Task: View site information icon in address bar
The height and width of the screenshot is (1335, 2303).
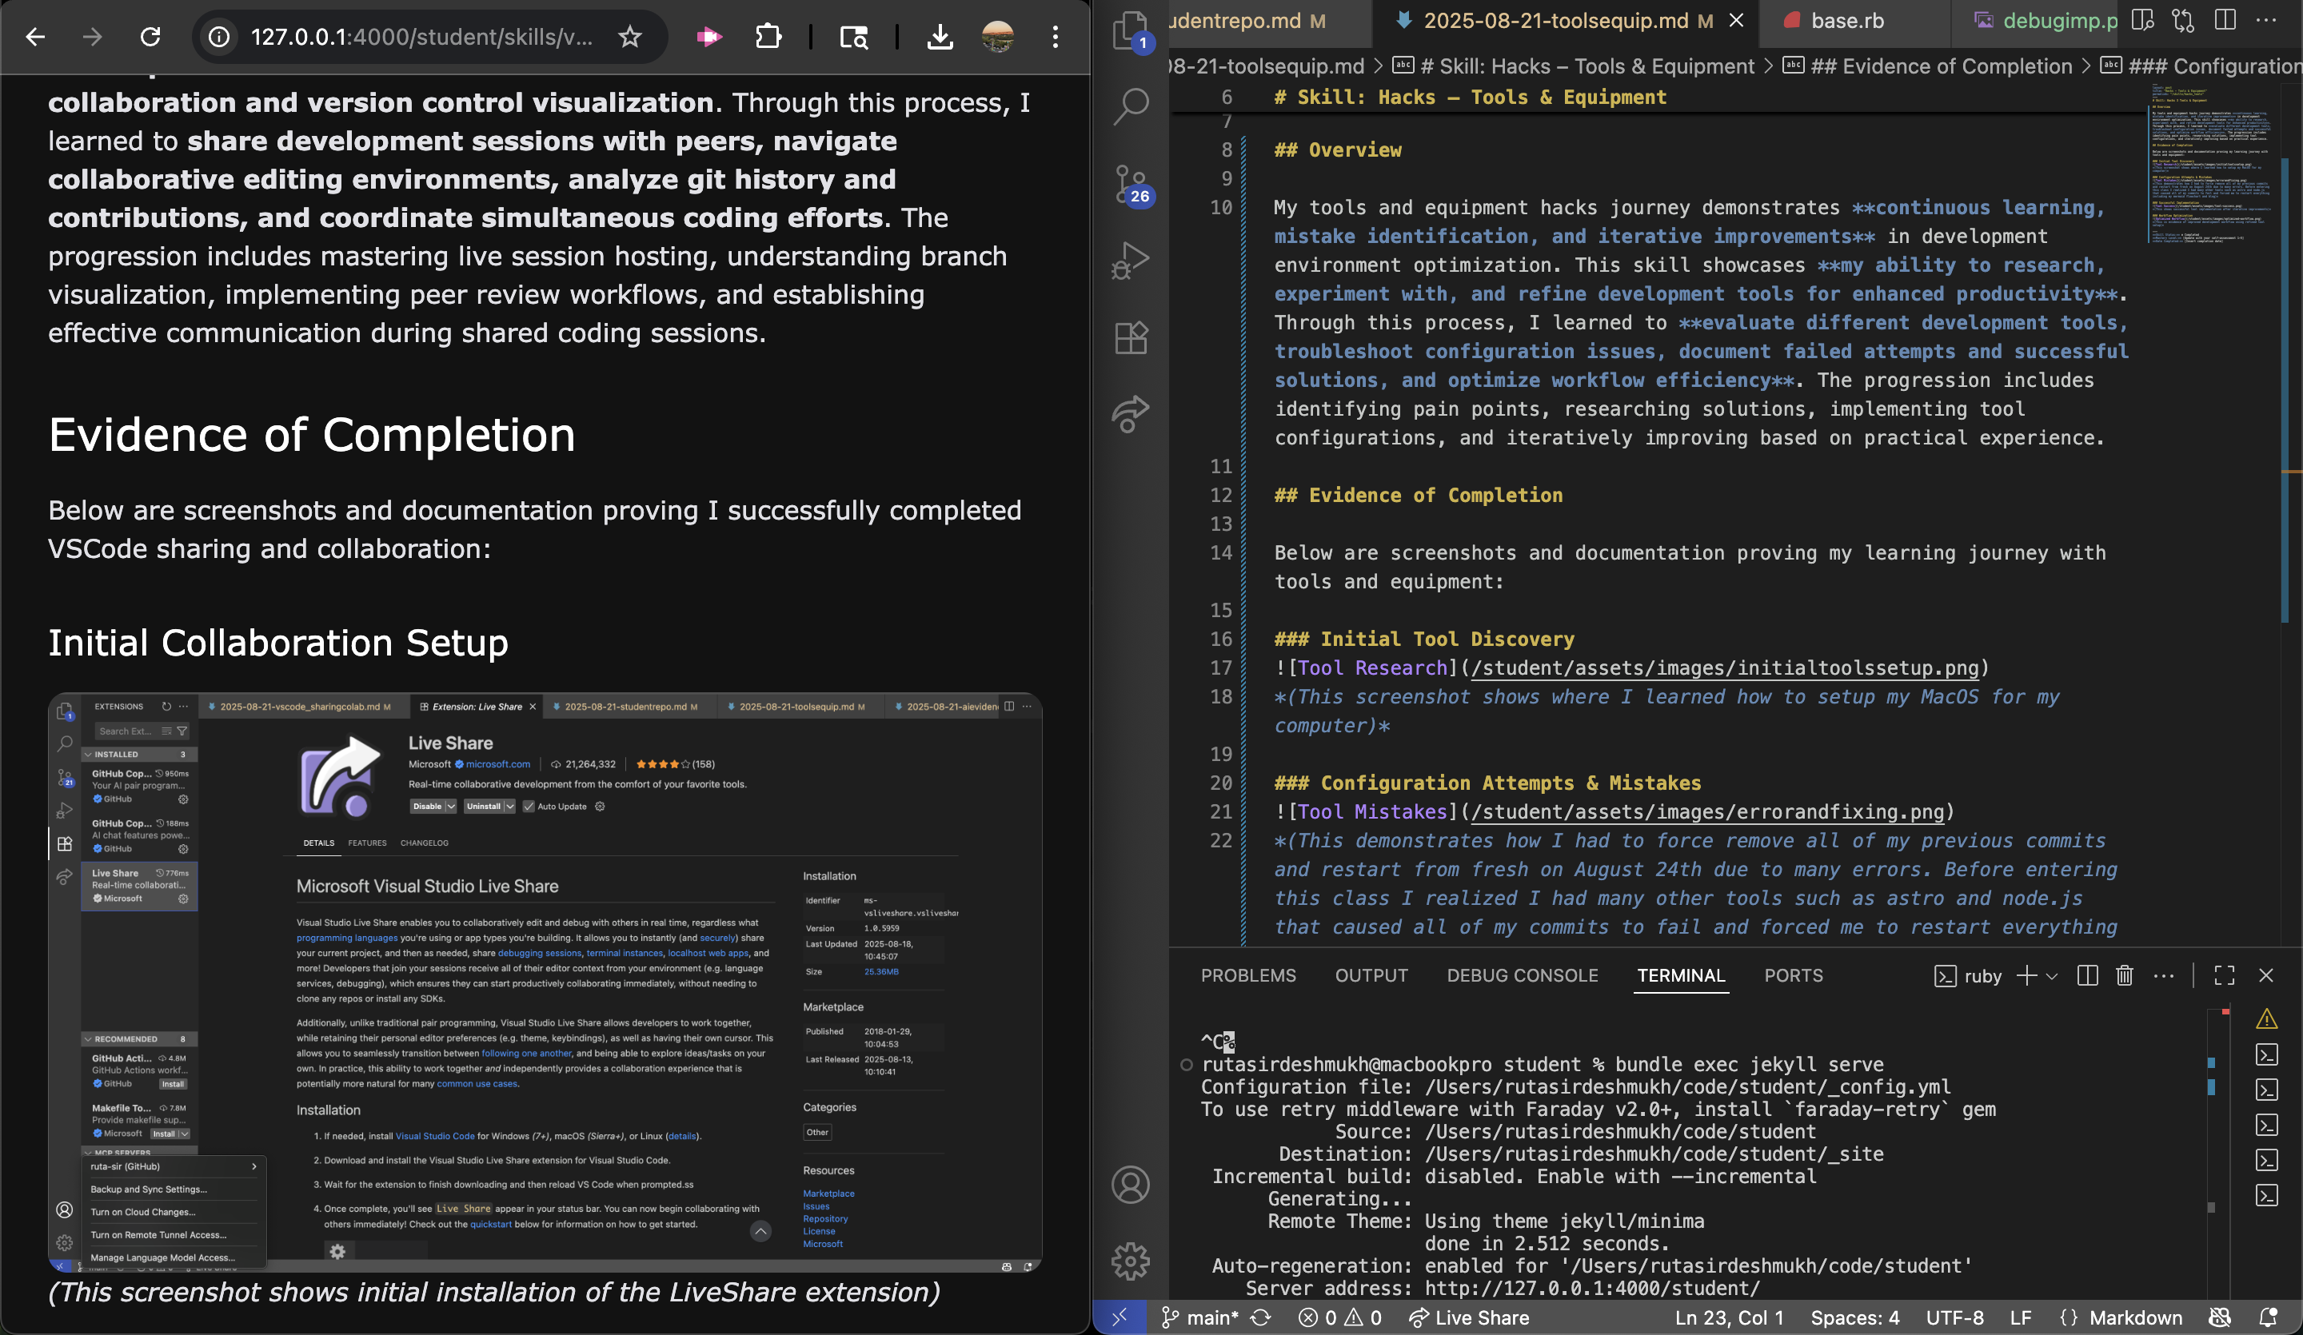Action: [219, 37]
